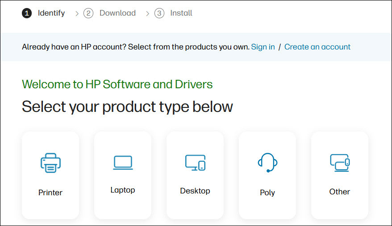This screenshot has height=226, width=392.
Task: Click the step 3 circle icon
Action: pyautogui.click(x=159, y=13)
